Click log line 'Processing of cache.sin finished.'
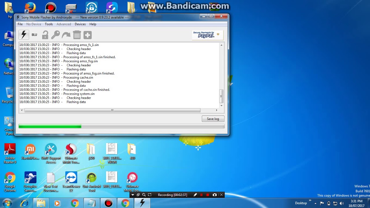The height and width of the screenshot is (208, 370). (x=65, y=90)
